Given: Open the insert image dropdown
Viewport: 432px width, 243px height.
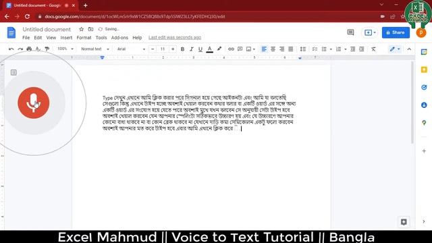Looking at the screenshot, I should pyautogui.click(x=250, y=49).
